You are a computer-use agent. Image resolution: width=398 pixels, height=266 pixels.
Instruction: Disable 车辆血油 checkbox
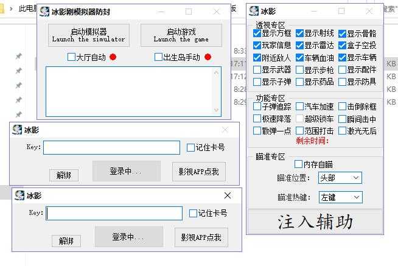[300, 58]
